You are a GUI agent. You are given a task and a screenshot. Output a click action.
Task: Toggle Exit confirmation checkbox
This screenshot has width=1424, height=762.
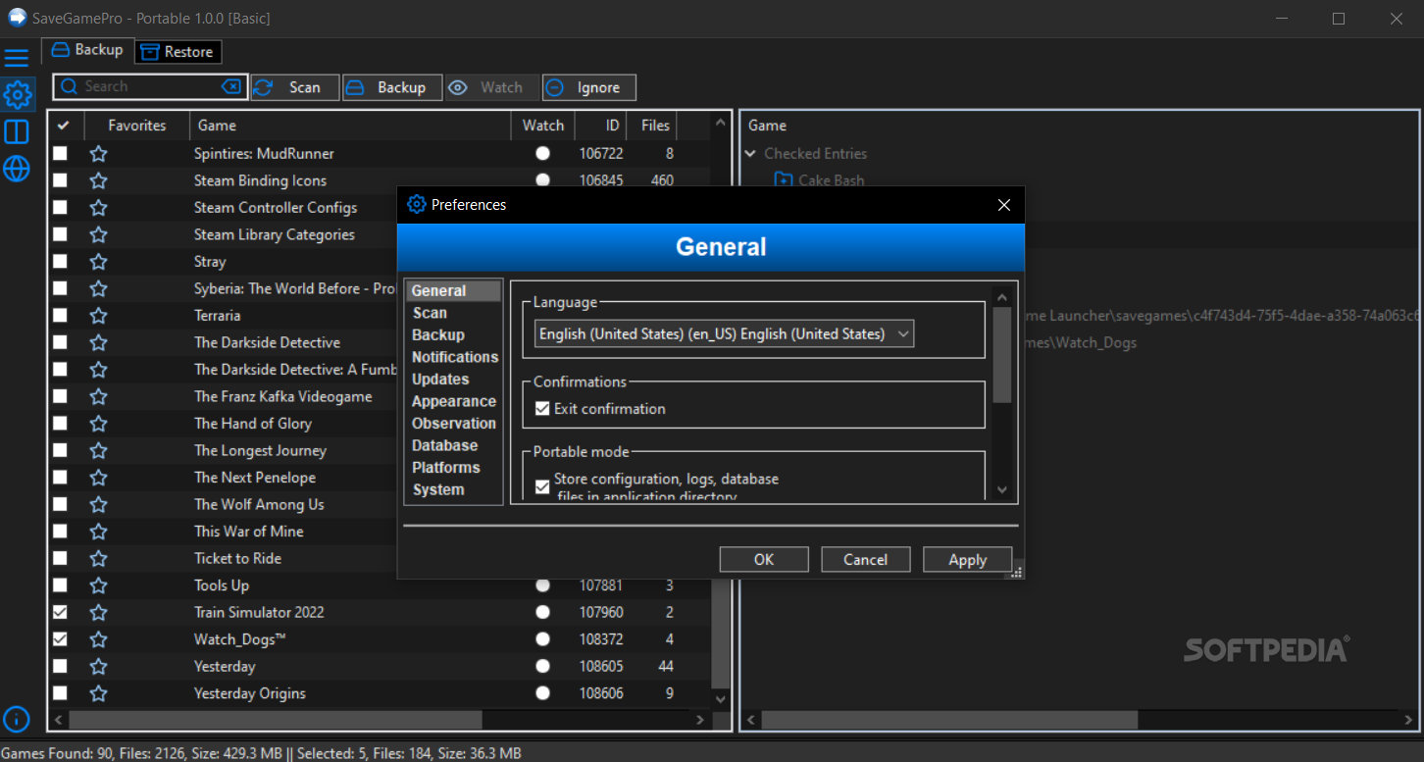tap(542, 409)
